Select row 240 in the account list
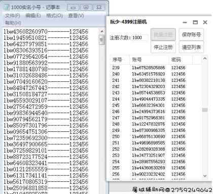Viewport: 213px width, 194px height. click(x=156, y=74)
